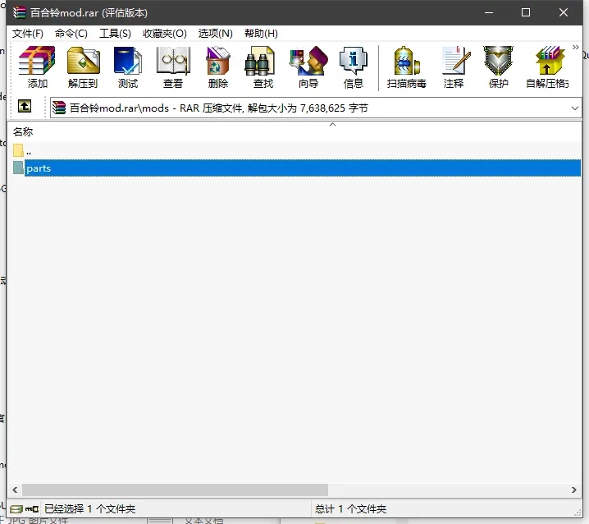Image resolution: width=589 pixels, height=524 pixels.
Task: Open the 帮助(H) menu
Action: tap(261, 34)
